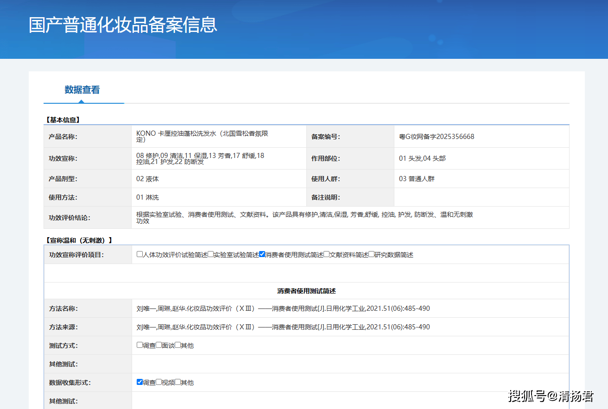Click the page title 国产普通化妆品备案信息

coord(123,25)
